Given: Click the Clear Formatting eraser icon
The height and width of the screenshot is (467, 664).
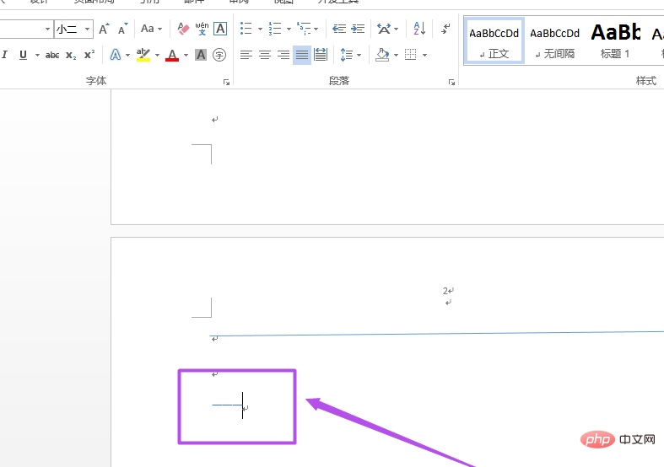Looking at the screenshot, I should tap(184, 30).
